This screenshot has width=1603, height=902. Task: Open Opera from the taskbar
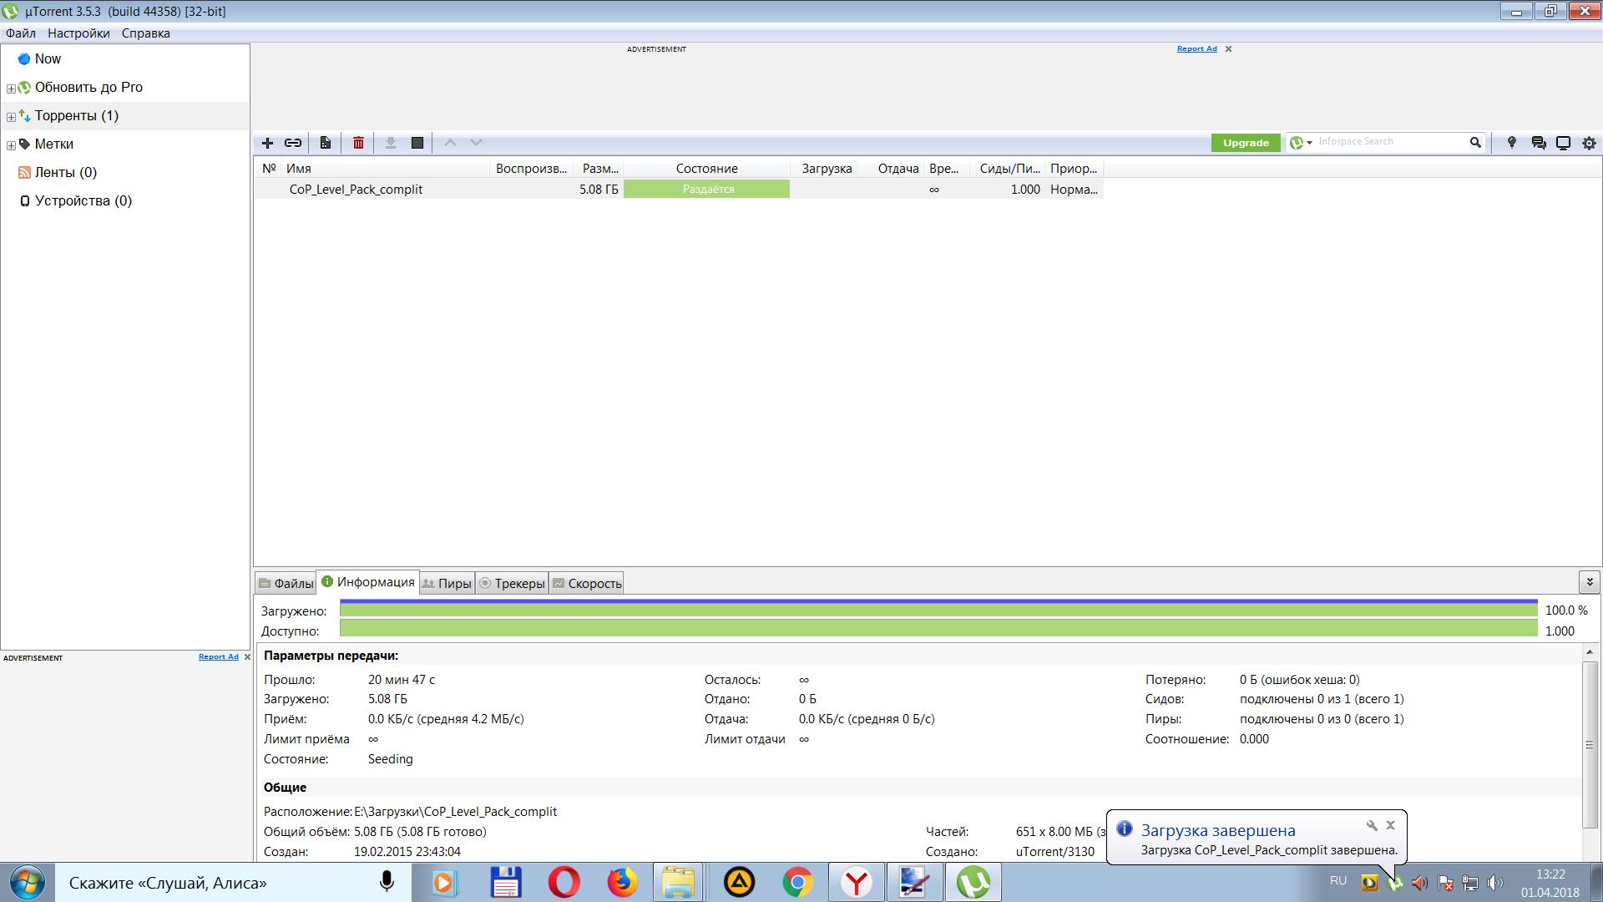(x=564, y=882)
